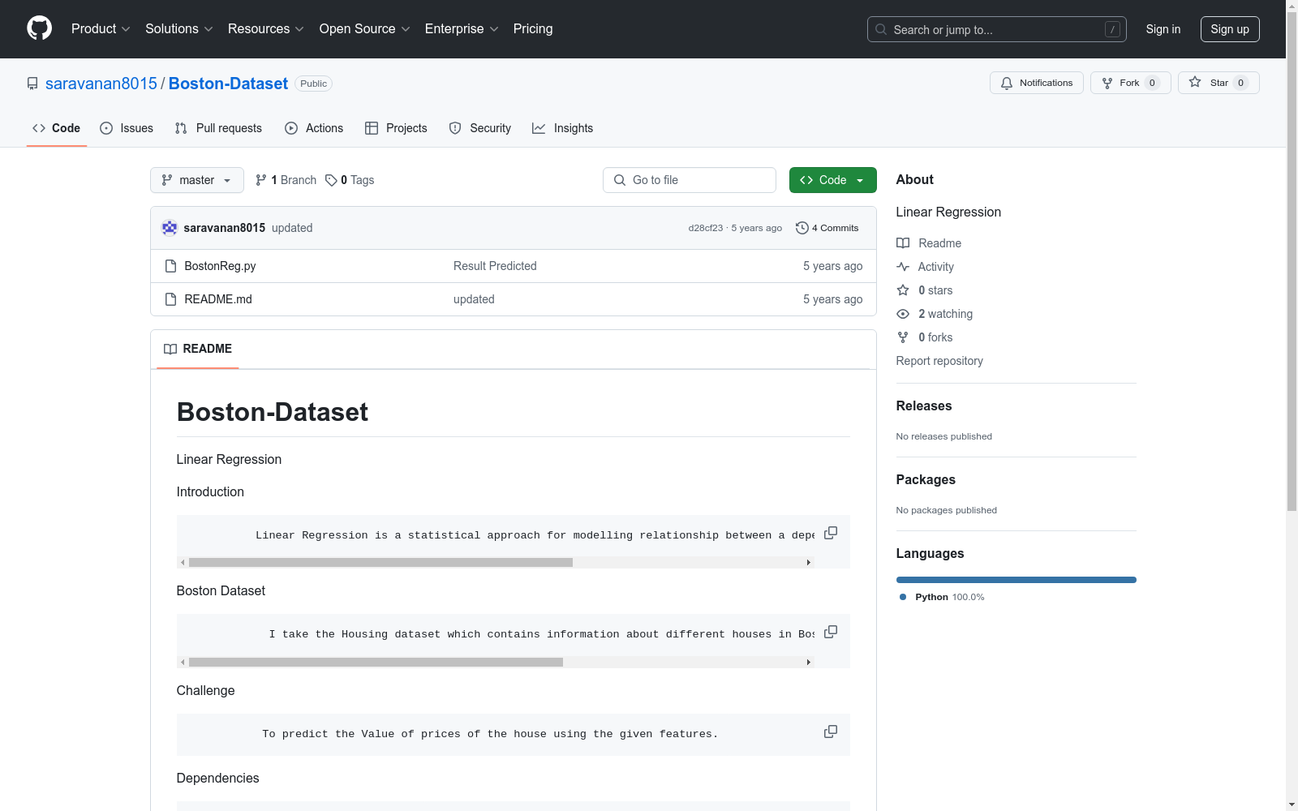Open the Packages heading link
Screen dimensions: 1298x811
point(926,479)
